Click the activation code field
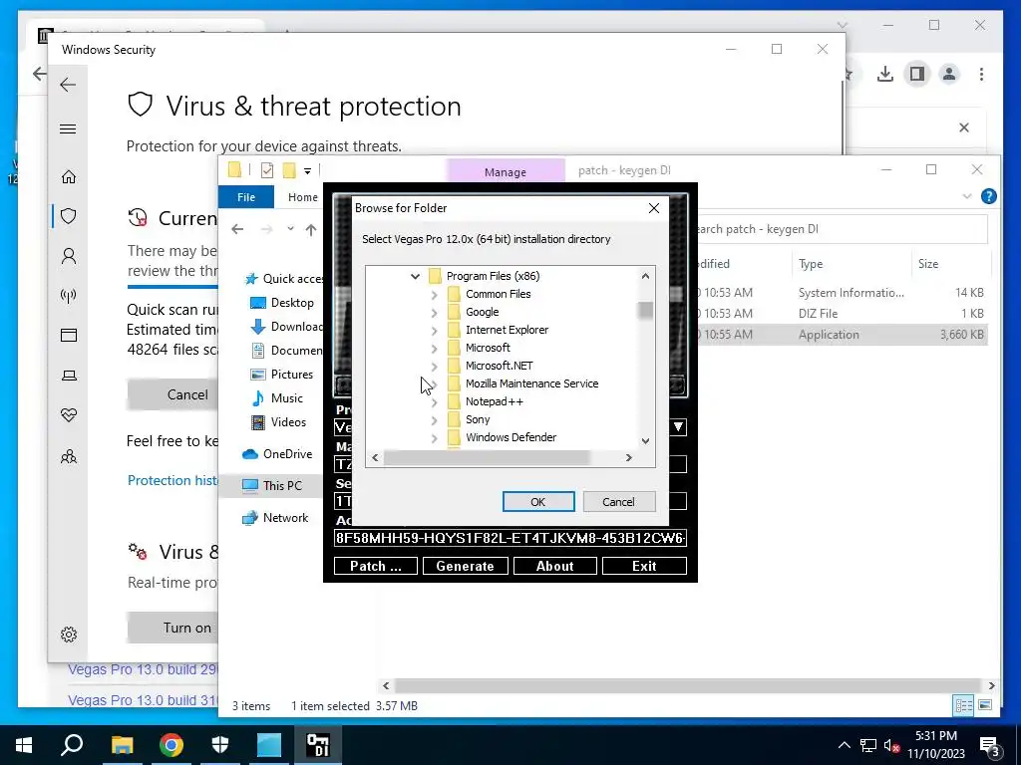The width and height of the screenshot is (1021, 765). click(x=510, y=538)
